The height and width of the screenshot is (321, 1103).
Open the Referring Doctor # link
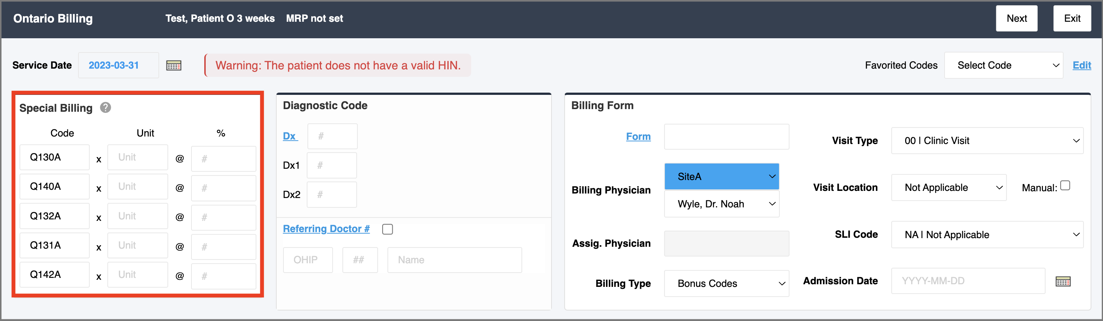[x=326, y=229]
